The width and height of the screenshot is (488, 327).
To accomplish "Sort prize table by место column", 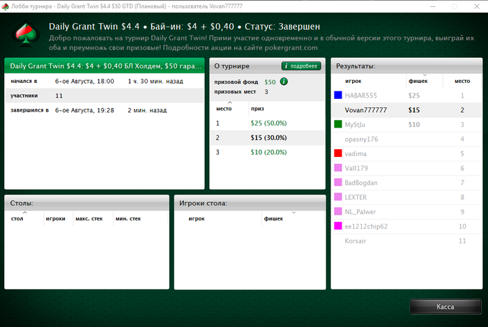I will click(x=229, y=109).
